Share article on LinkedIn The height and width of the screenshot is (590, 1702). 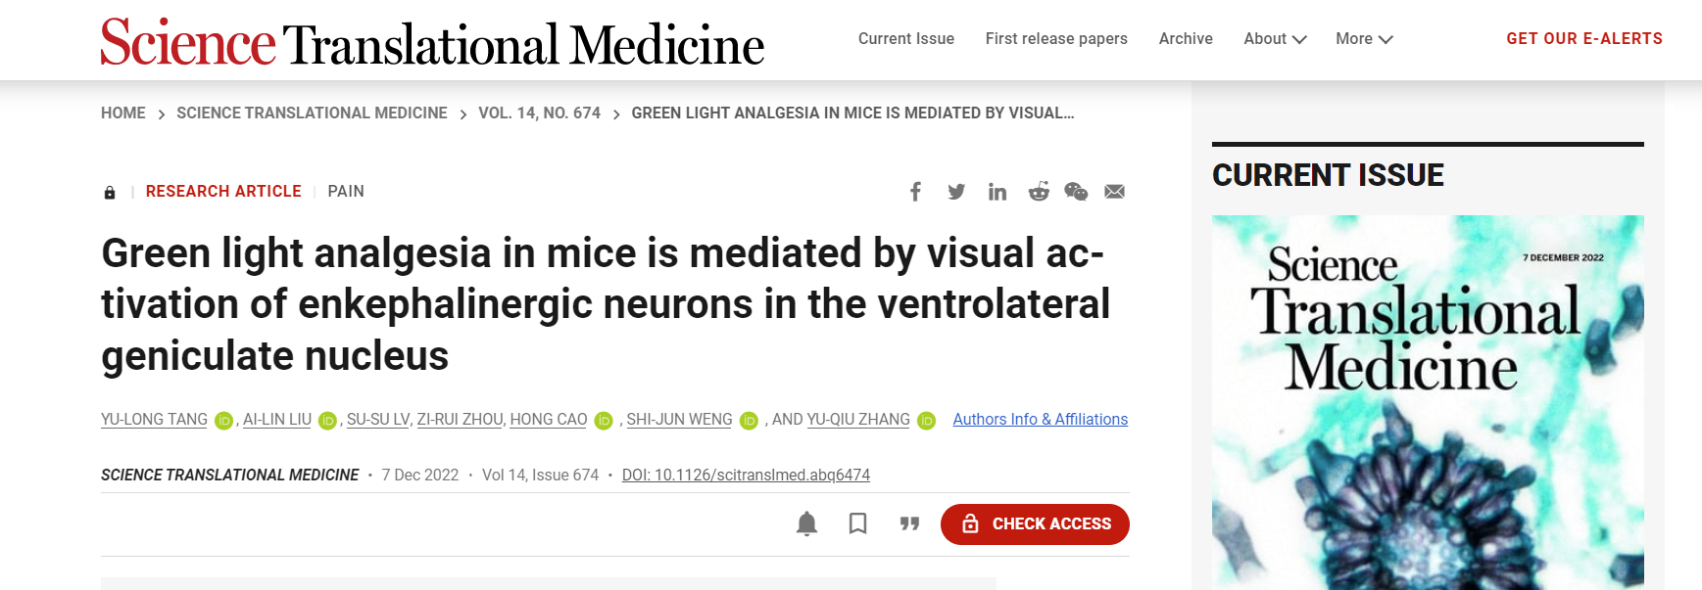pyautogui.click(x=997, y=192)
